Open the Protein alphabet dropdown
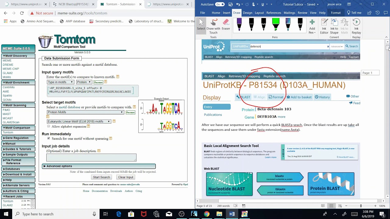 [84, 82]
